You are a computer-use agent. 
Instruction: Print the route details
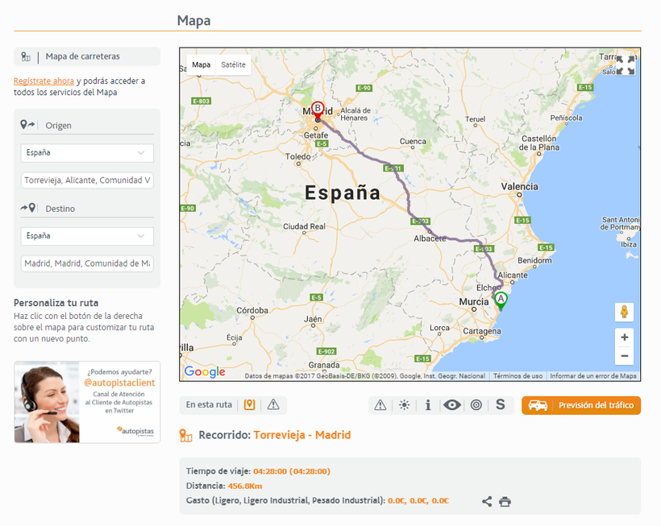pos(505,501)
